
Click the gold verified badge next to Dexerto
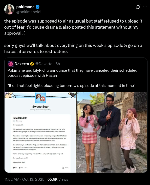pos(32,64)
